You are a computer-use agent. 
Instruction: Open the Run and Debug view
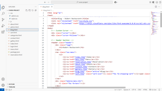(3, 26)
